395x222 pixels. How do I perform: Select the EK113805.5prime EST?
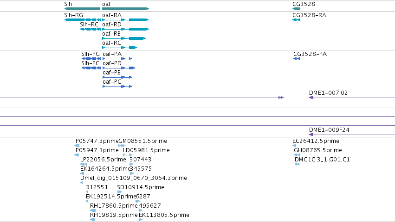click(141, 220)
